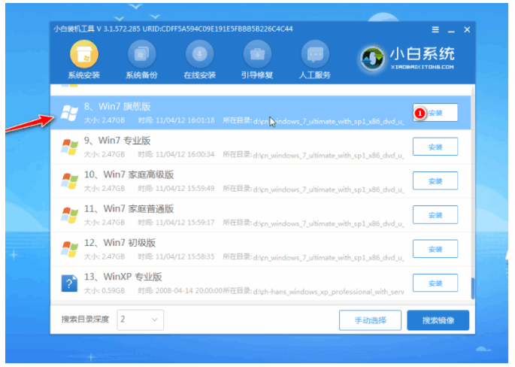Click Windows logo of Win7 旗舰版 row

pyautogui.click(x=69, y=113)
